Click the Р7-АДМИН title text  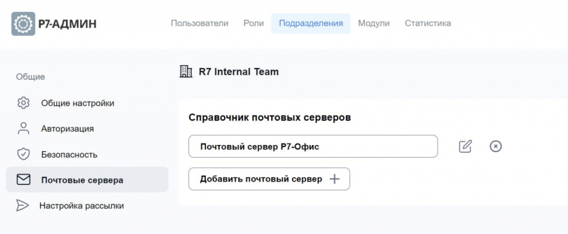pos(67,24)
